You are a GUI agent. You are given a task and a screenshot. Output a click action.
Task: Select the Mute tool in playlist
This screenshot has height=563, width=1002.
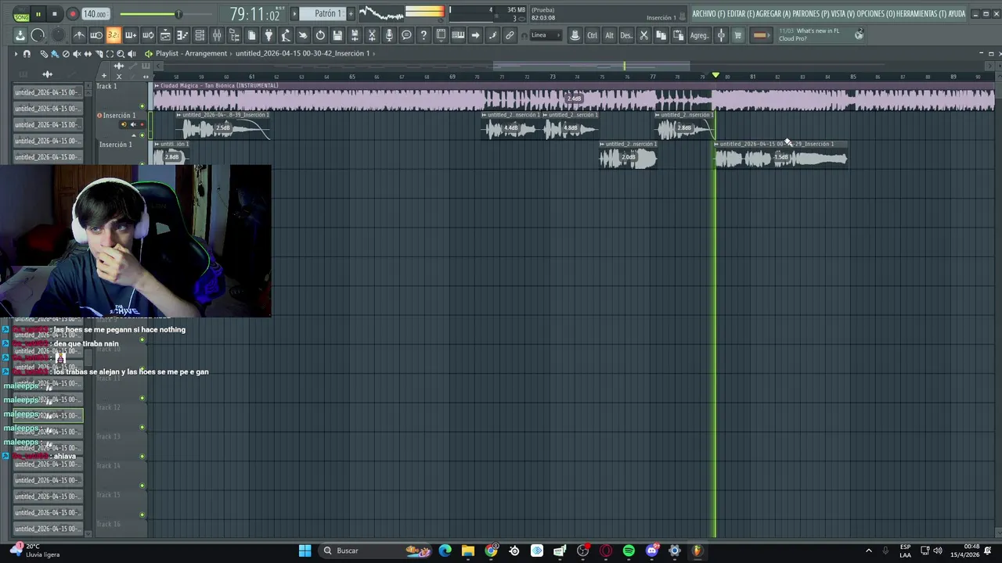point(77,53)
